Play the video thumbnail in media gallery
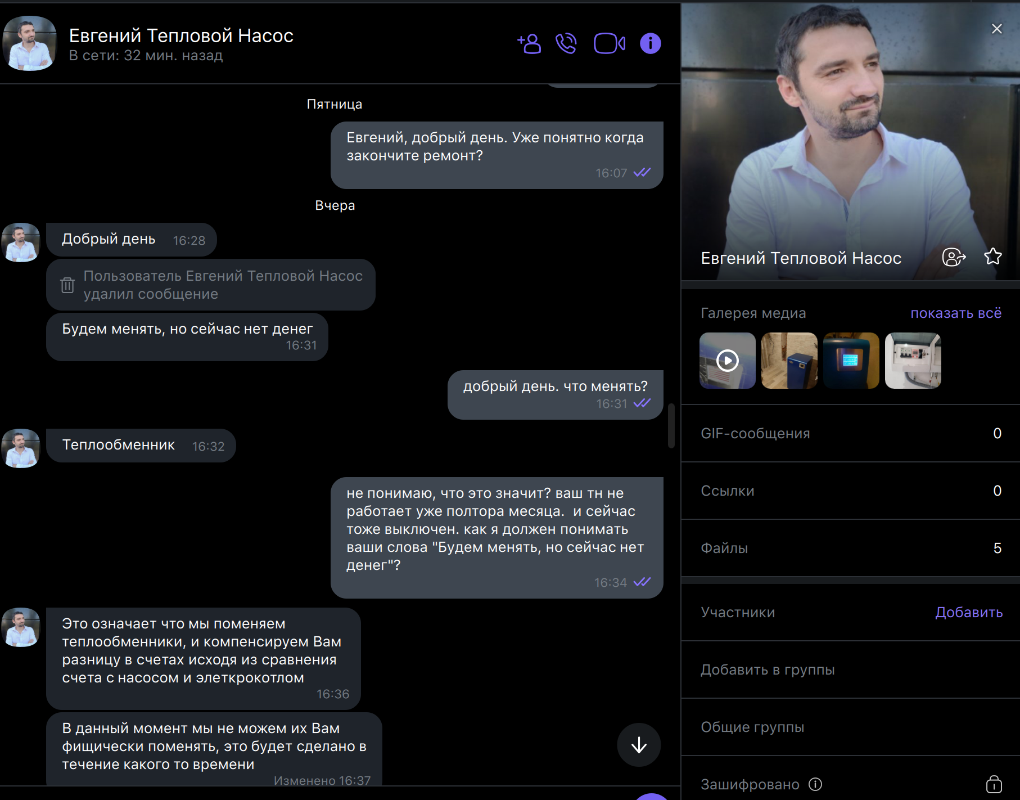Viewport: 1020px width, 800px height. [x=728, y=361]
